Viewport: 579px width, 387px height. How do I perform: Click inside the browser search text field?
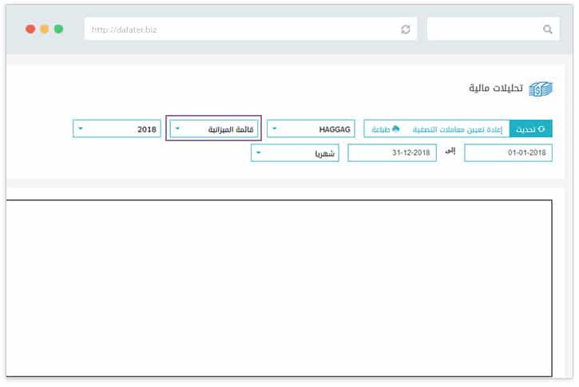pyautogui.click(x=483, y=30)
